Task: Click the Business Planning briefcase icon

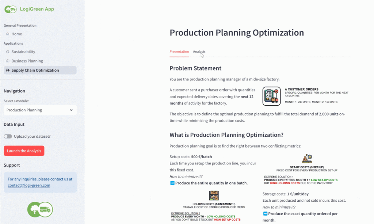Action: point(8,61)
